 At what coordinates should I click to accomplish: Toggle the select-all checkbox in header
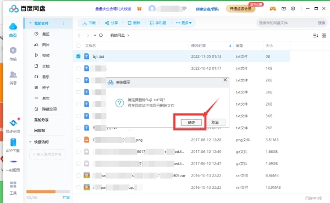tap(79, 46)
